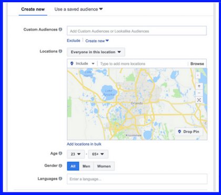Open Everyone in this location dropdown
Viewport: 221px width, 195px height.
pos(96,52)
